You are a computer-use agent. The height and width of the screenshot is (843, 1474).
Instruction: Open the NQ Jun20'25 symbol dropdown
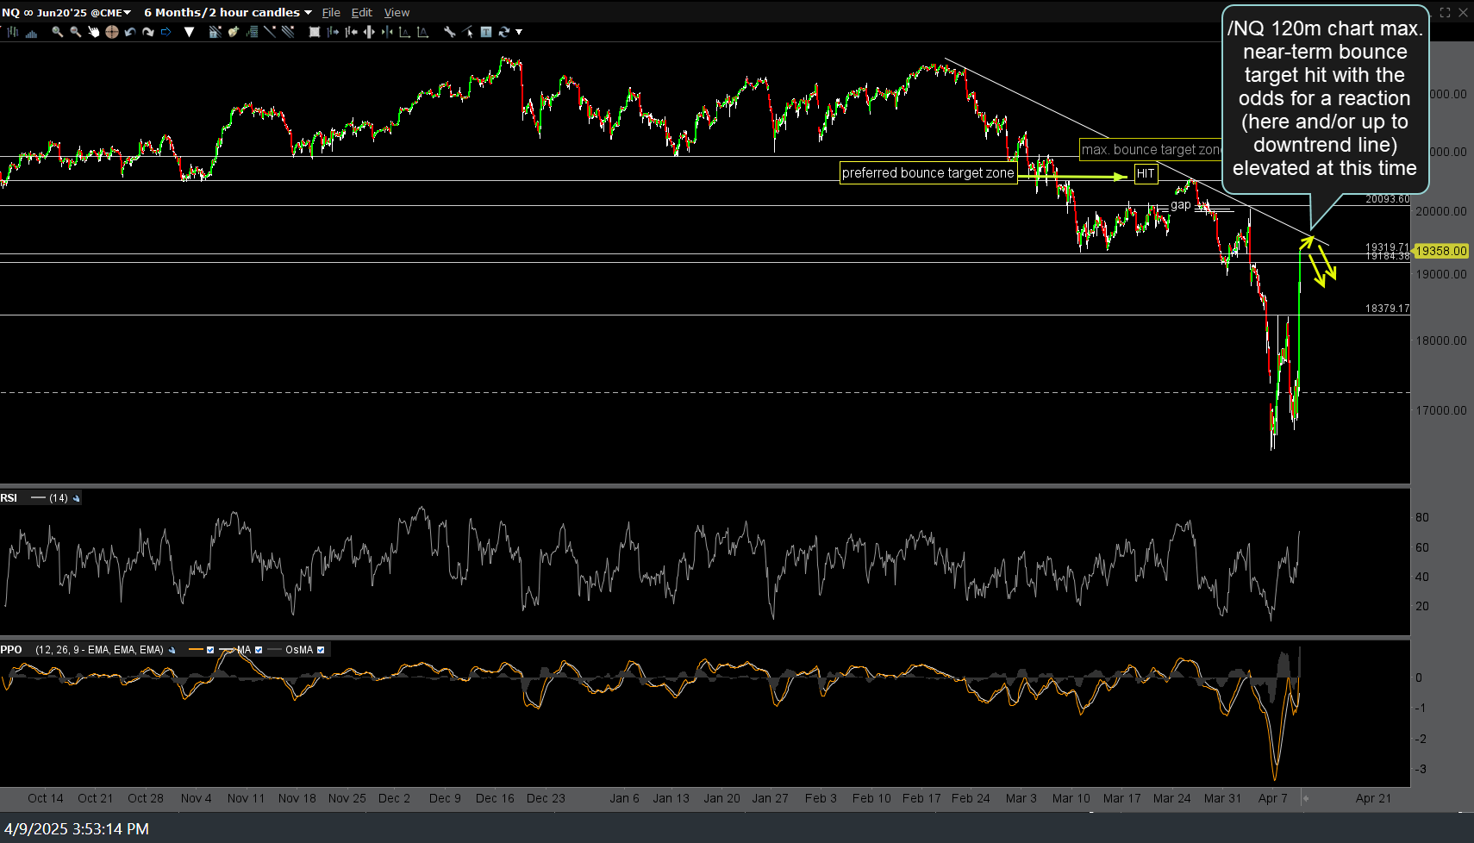(127, 13)
